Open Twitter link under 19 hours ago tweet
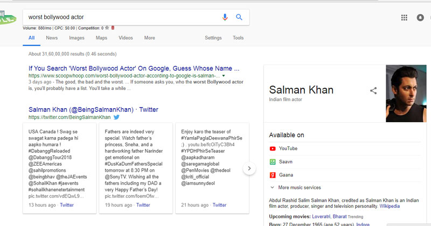 pyautogui.click(x=143, y=205)
